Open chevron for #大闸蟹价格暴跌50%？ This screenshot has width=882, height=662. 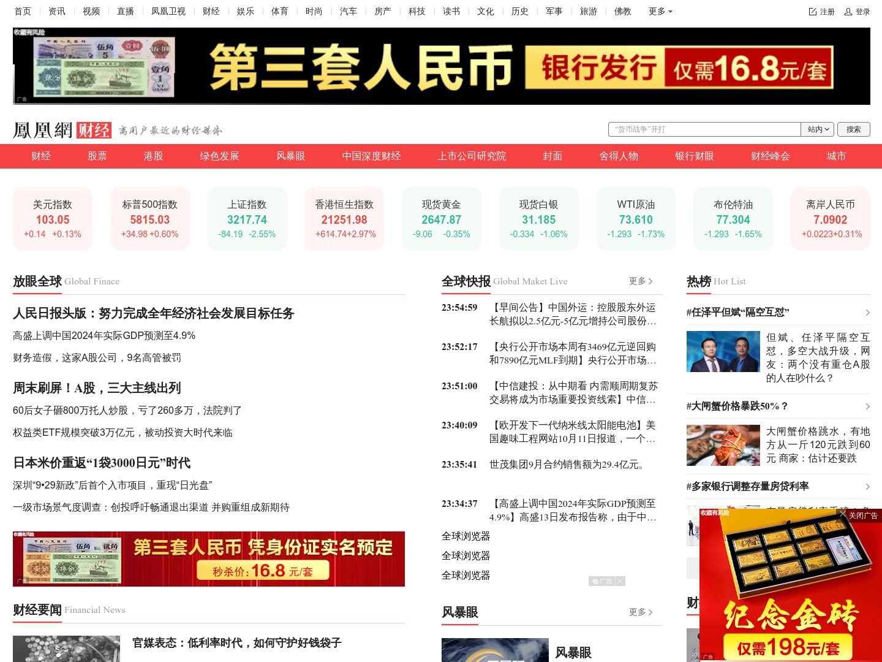867,406
